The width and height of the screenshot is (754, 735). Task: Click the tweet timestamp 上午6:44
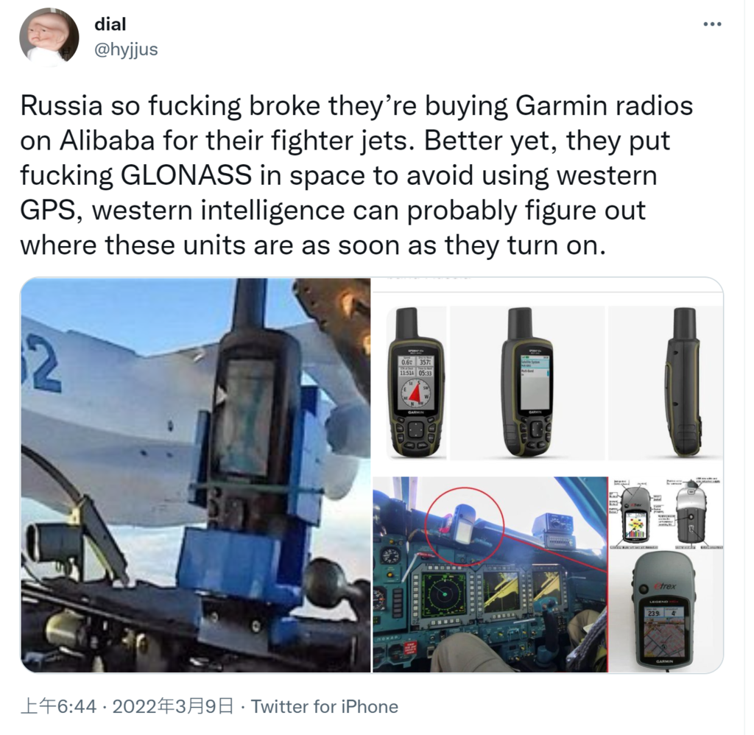pyautogui.click(x=59, y=706)
